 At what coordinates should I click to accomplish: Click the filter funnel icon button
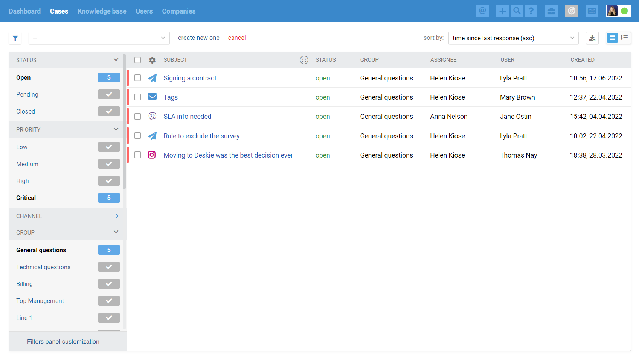tap(15, 38)
